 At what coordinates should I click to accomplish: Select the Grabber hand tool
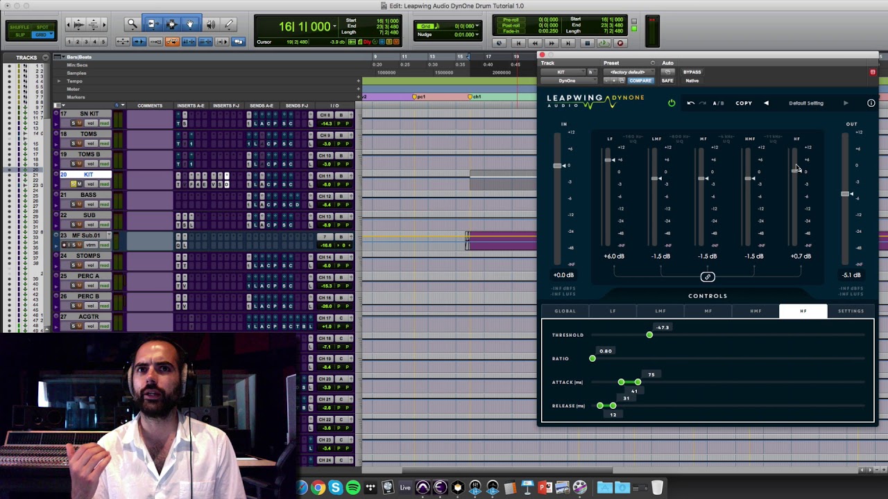click(x=190, y=24)
